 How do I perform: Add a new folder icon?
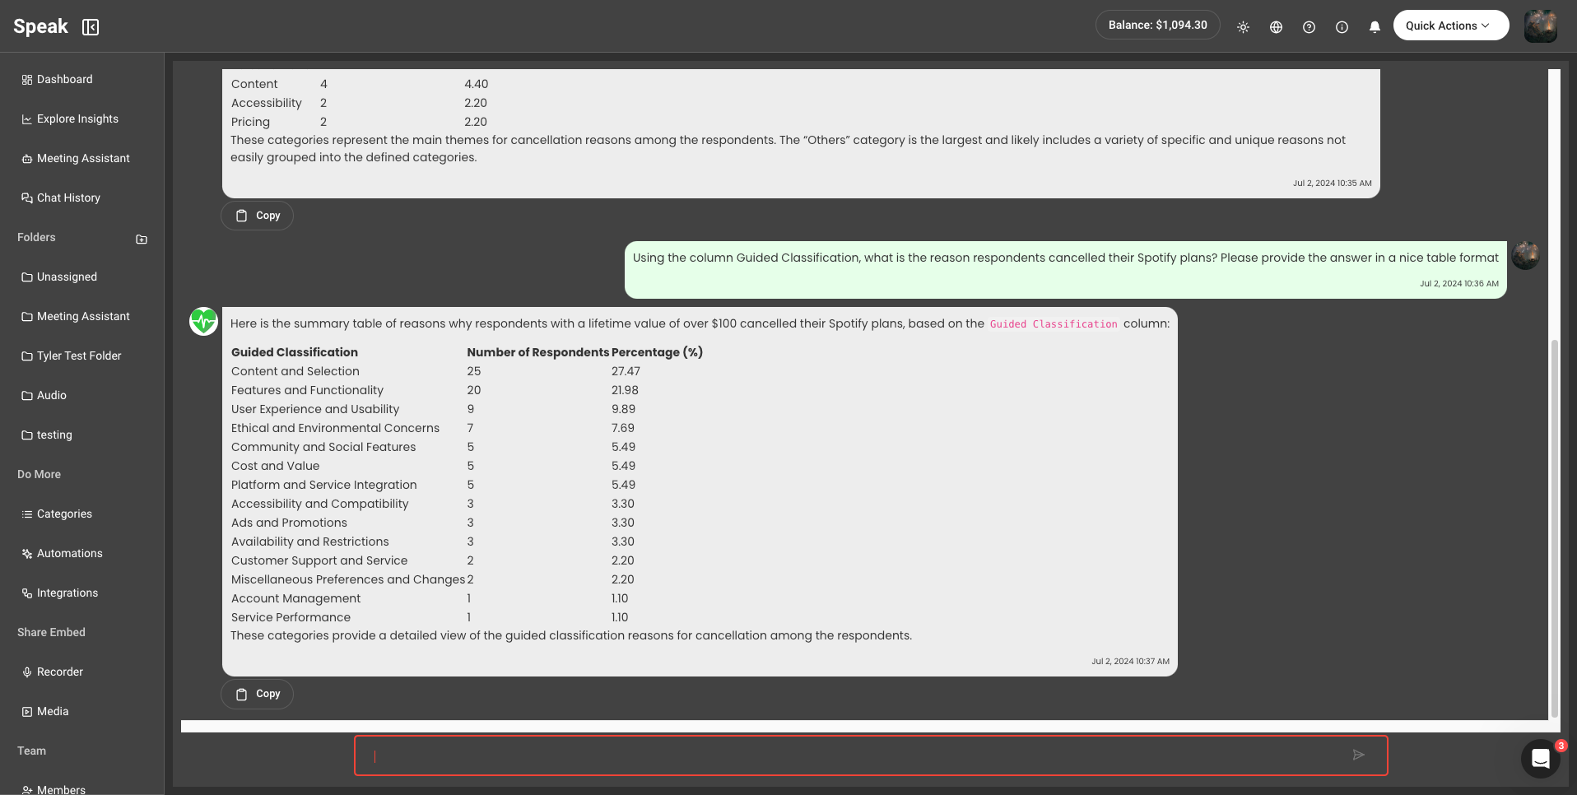142,239
